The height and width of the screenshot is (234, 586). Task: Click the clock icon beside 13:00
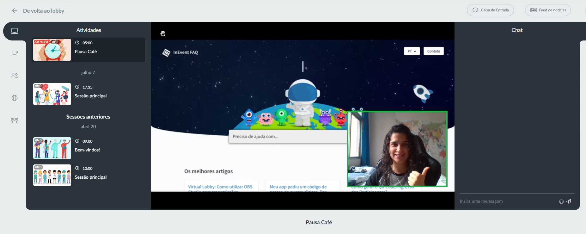click(77, 168)
